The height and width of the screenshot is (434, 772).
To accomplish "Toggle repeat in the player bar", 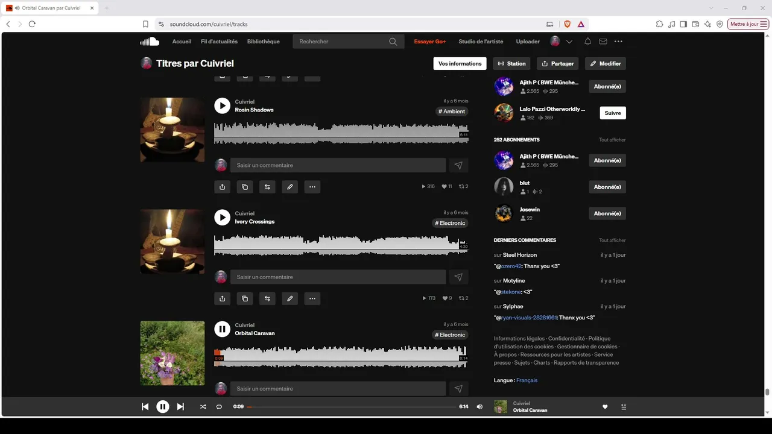I will 220,407.
